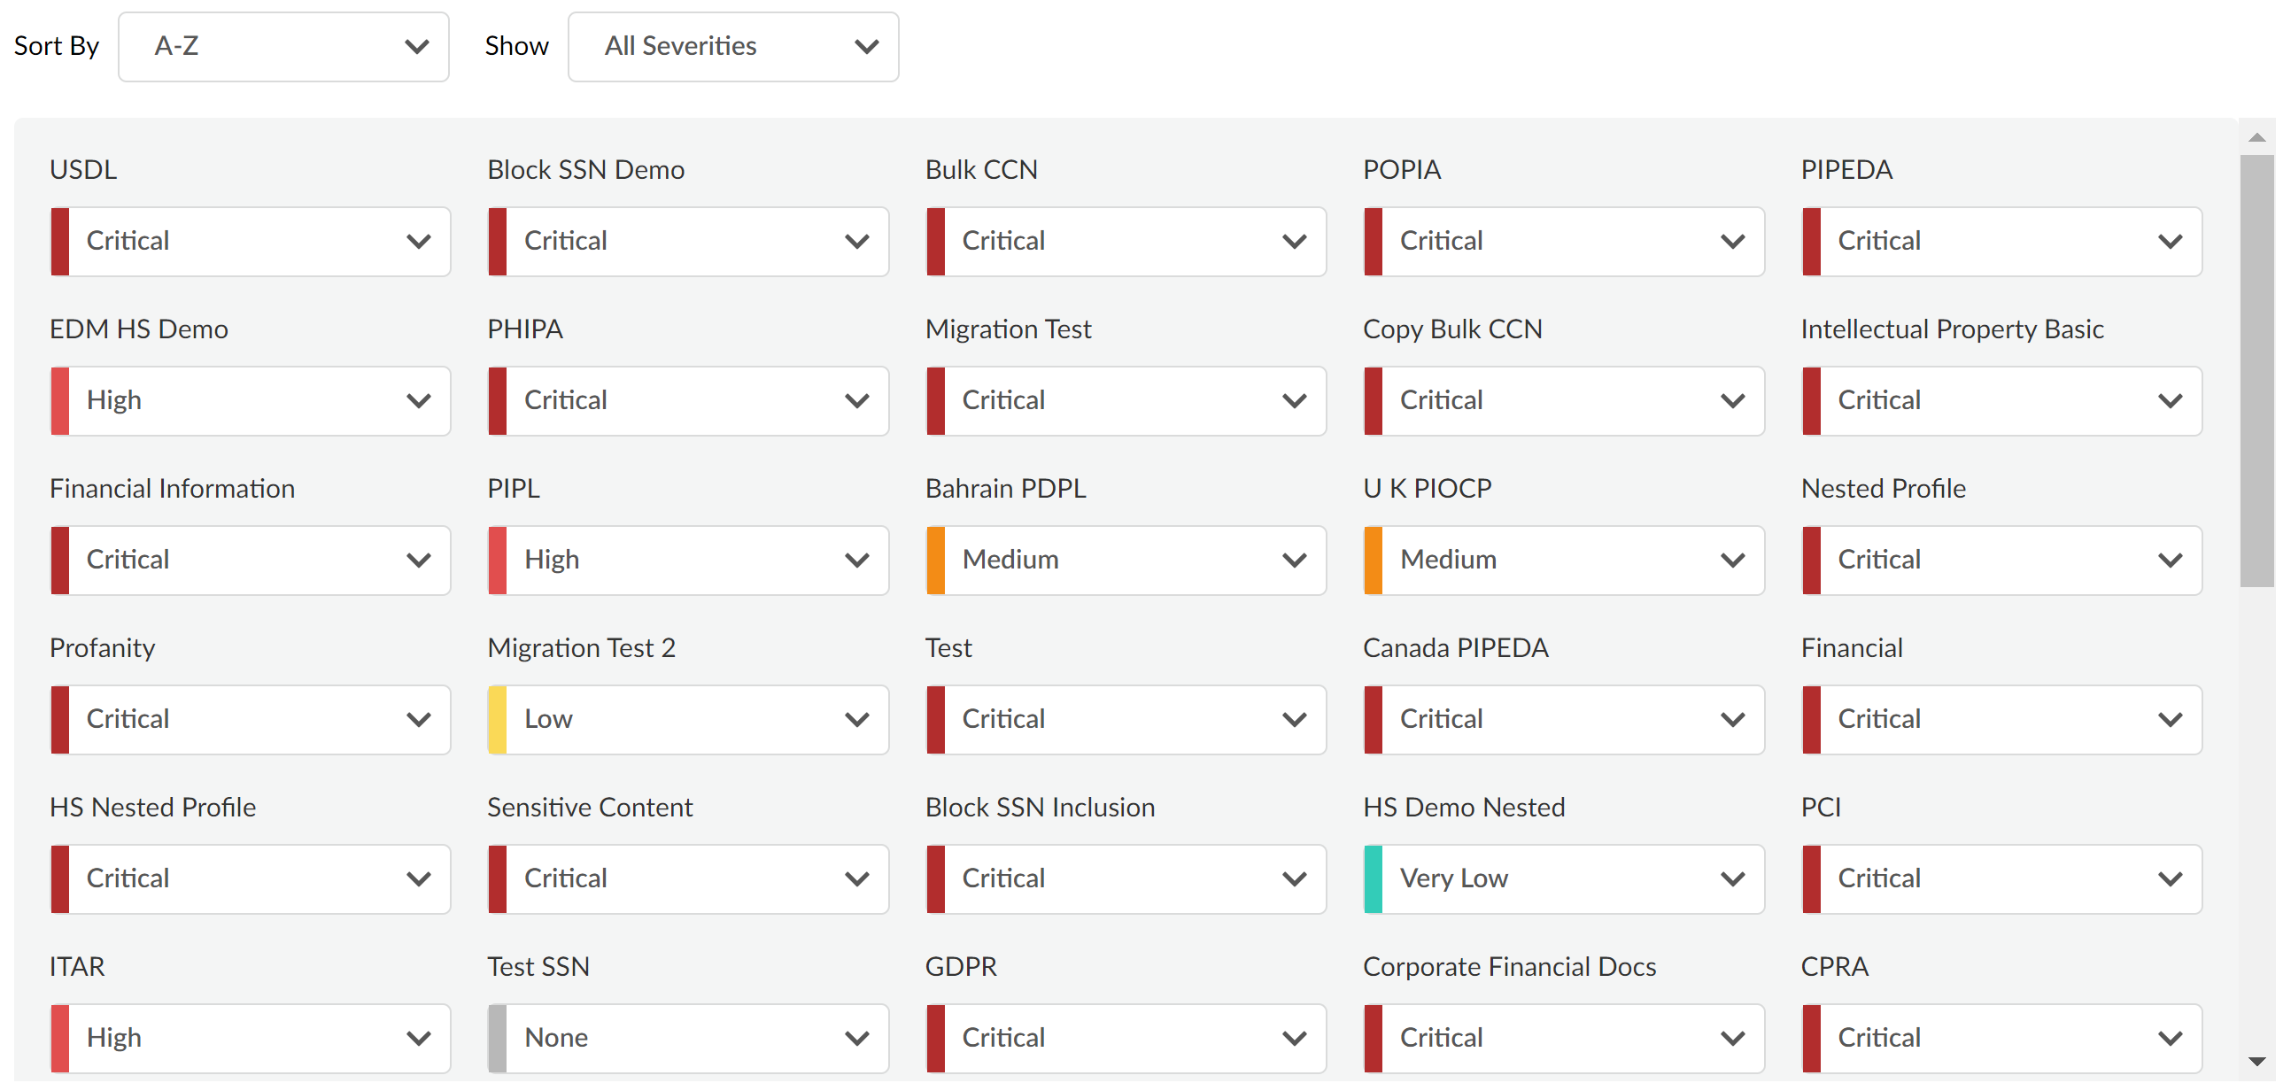Open the Sort By A-Z dropdown
Screen dimensions: 2283x1083
[283, 46]
